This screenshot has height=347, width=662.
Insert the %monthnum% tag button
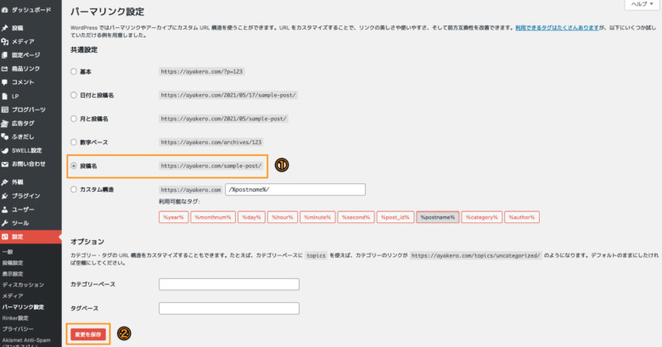point(213,217)
